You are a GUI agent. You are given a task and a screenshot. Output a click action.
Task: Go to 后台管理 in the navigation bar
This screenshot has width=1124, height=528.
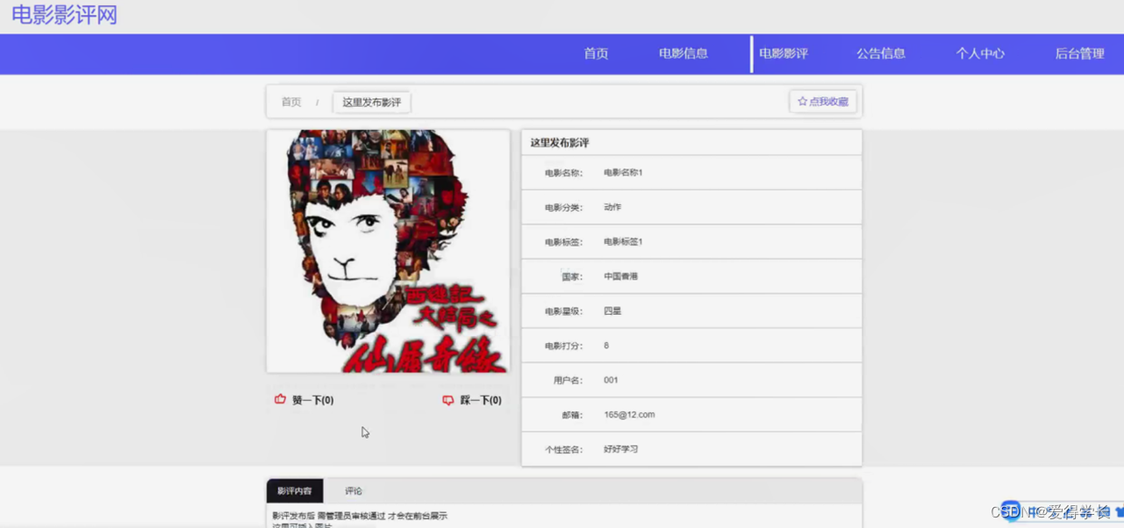click(1079, 54)
